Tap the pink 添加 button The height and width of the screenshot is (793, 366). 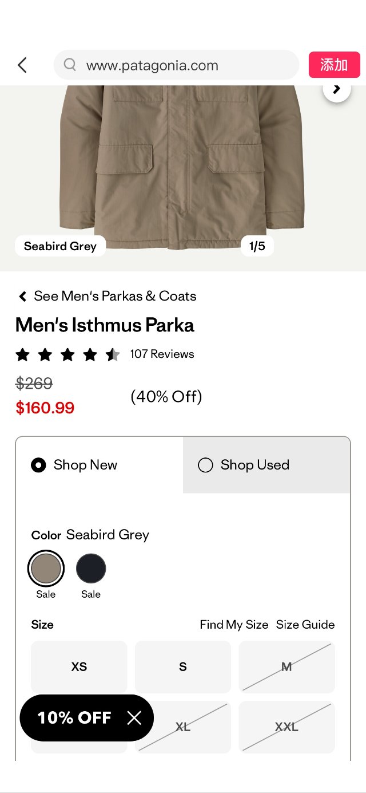[x=334, y=65]
